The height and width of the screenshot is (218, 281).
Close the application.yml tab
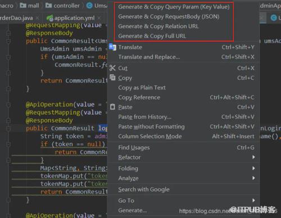click(x=99, y=18)
